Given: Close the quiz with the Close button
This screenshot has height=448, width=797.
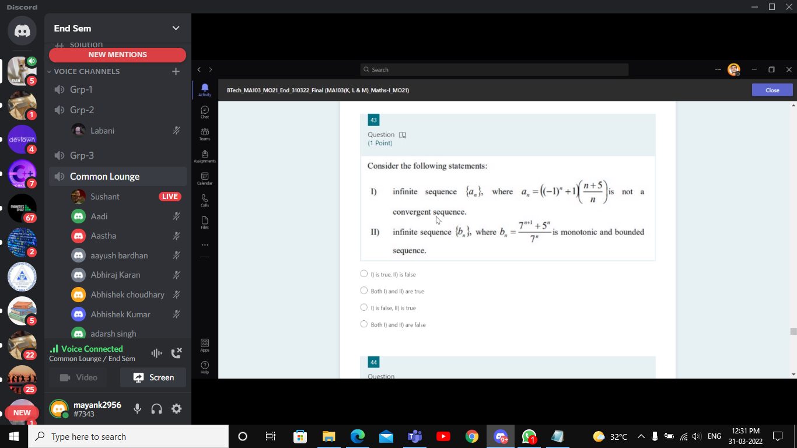Looking at the screenshot, I should (x=772, y=90).
